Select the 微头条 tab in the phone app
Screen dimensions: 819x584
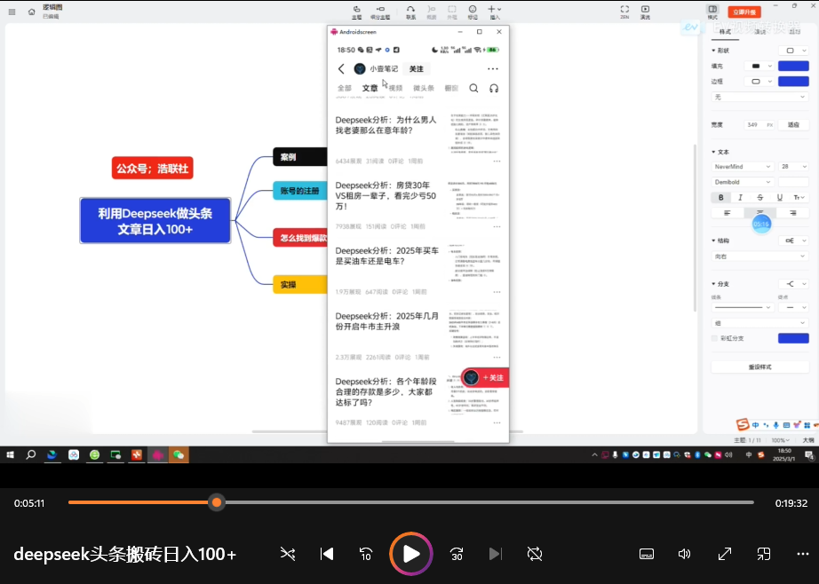(424, 88)
